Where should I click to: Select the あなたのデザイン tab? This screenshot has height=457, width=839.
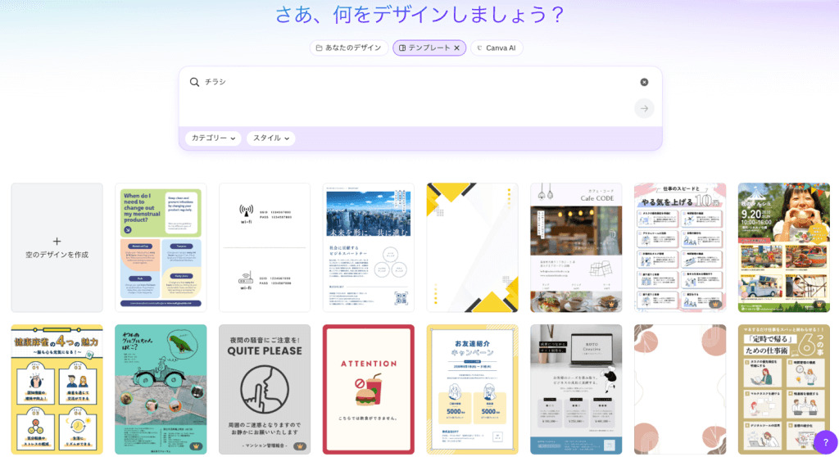pyautogui.click(x=349, y=48)
